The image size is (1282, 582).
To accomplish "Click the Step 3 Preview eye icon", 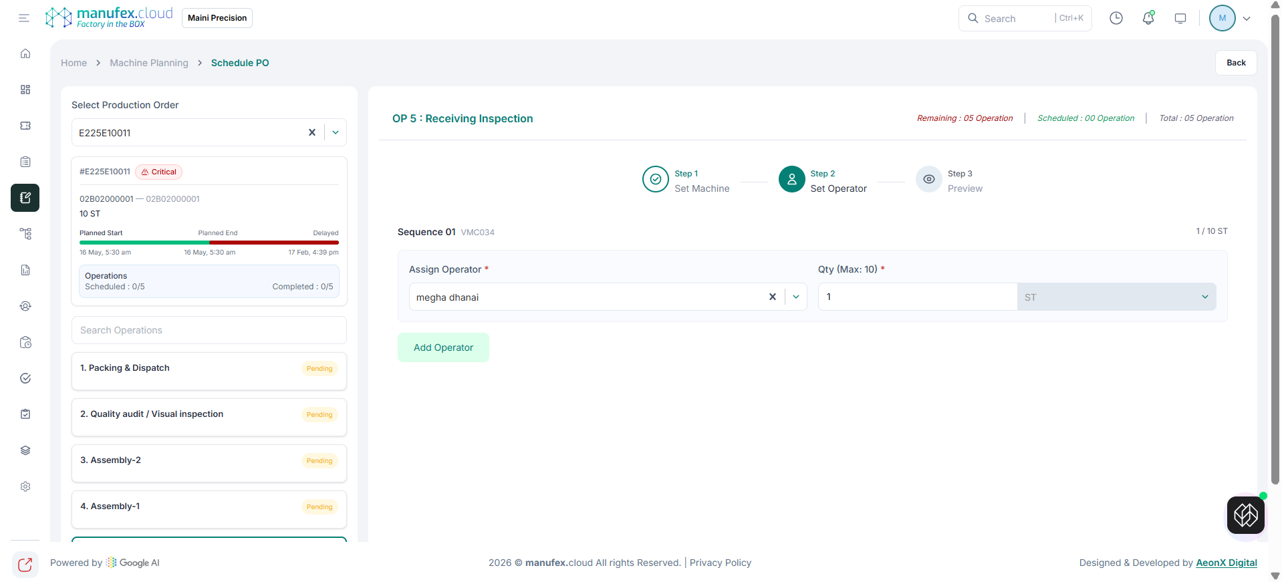I will click(928, 179).
